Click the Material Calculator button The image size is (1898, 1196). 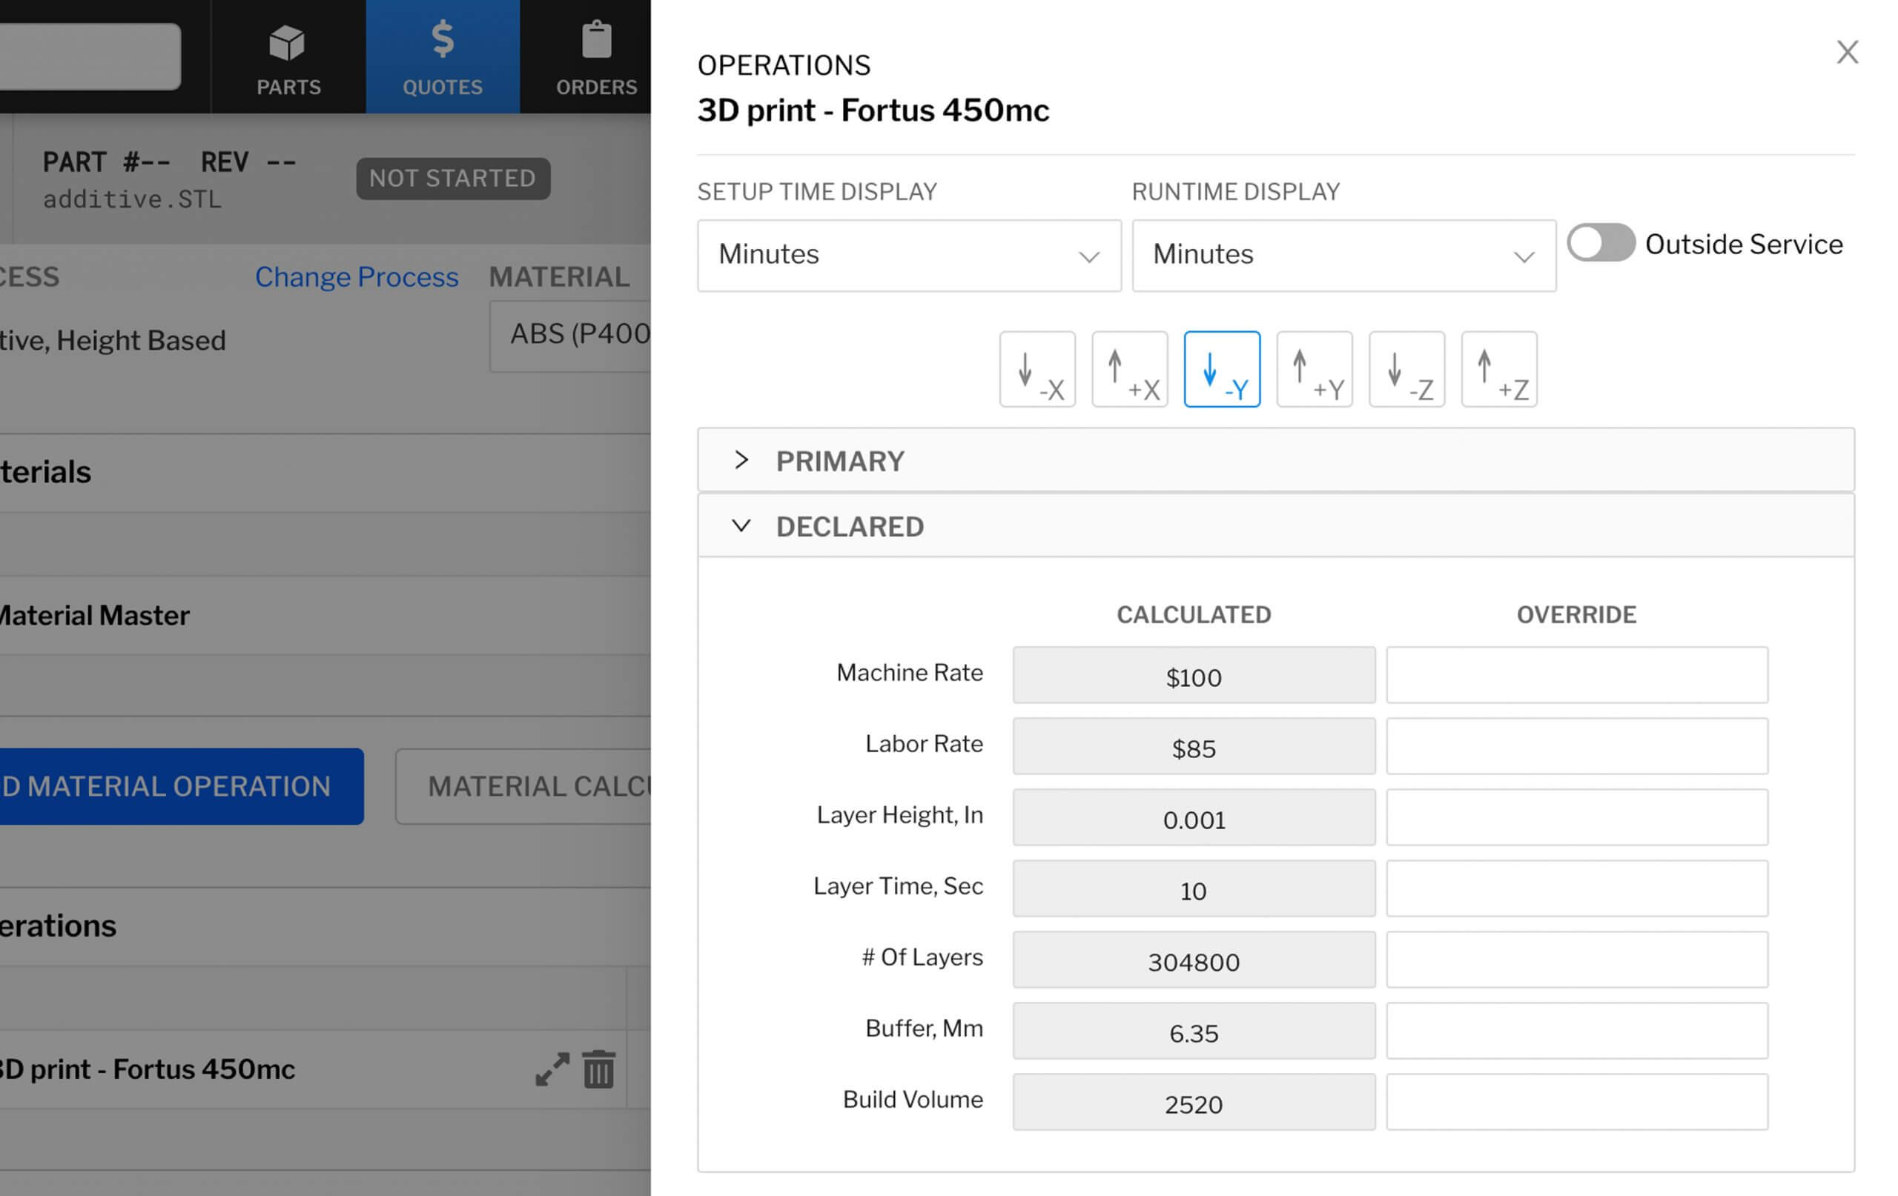pos(523,785)
